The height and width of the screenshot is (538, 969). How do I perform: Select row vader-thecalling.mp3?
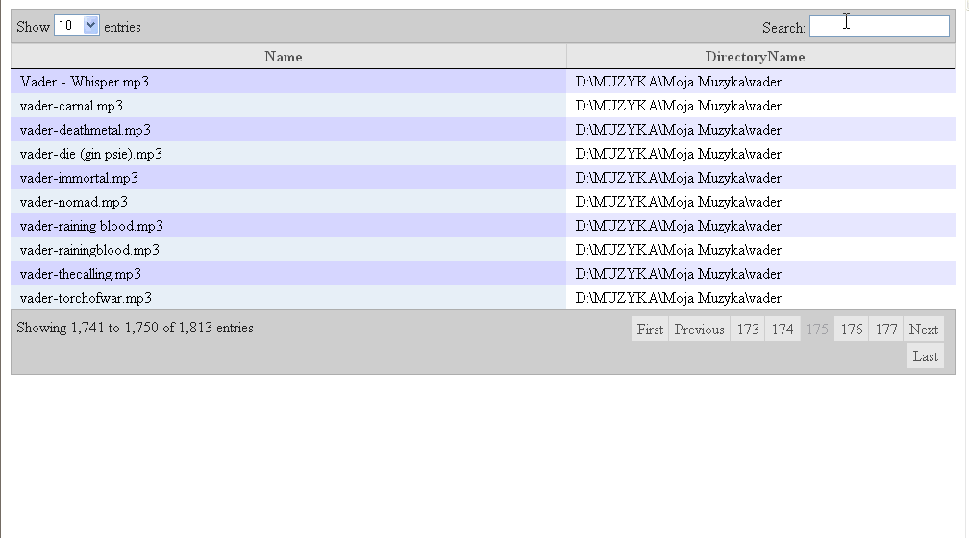(484, 274)
